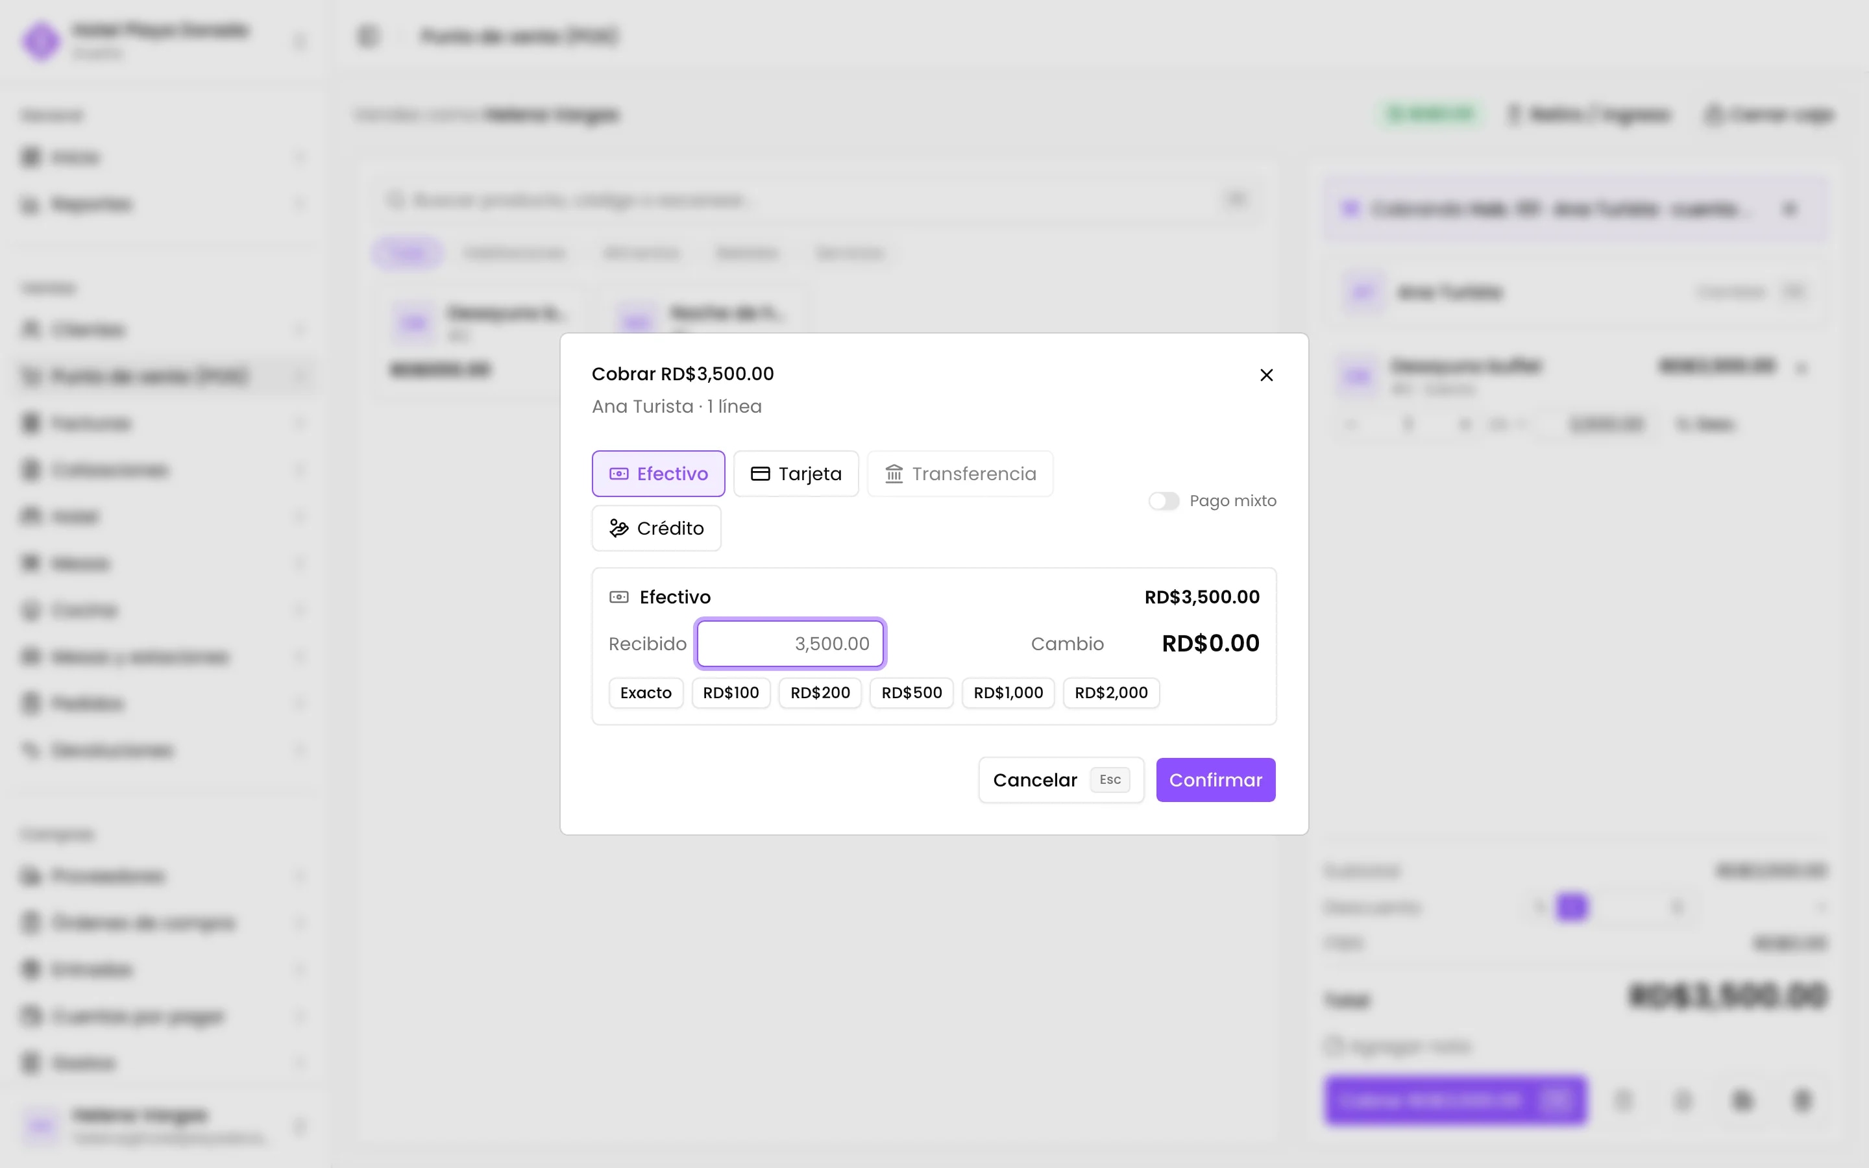Select Crédito payment method
The height and width of the screenshot is (1168, 1869).
(x=657, y=528)
